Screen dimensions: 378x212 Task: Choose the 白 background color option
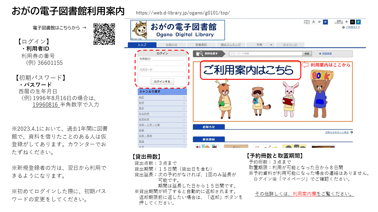point(352,22)
